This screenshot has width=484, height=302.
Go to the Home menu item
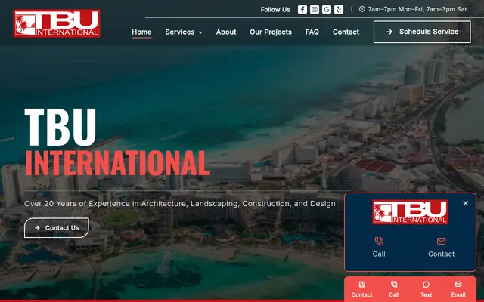tap(141, 32)
